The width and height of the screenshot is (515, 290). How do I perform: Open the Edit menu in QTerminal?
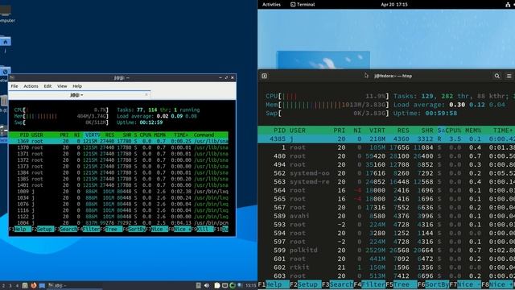pos(47,86)
